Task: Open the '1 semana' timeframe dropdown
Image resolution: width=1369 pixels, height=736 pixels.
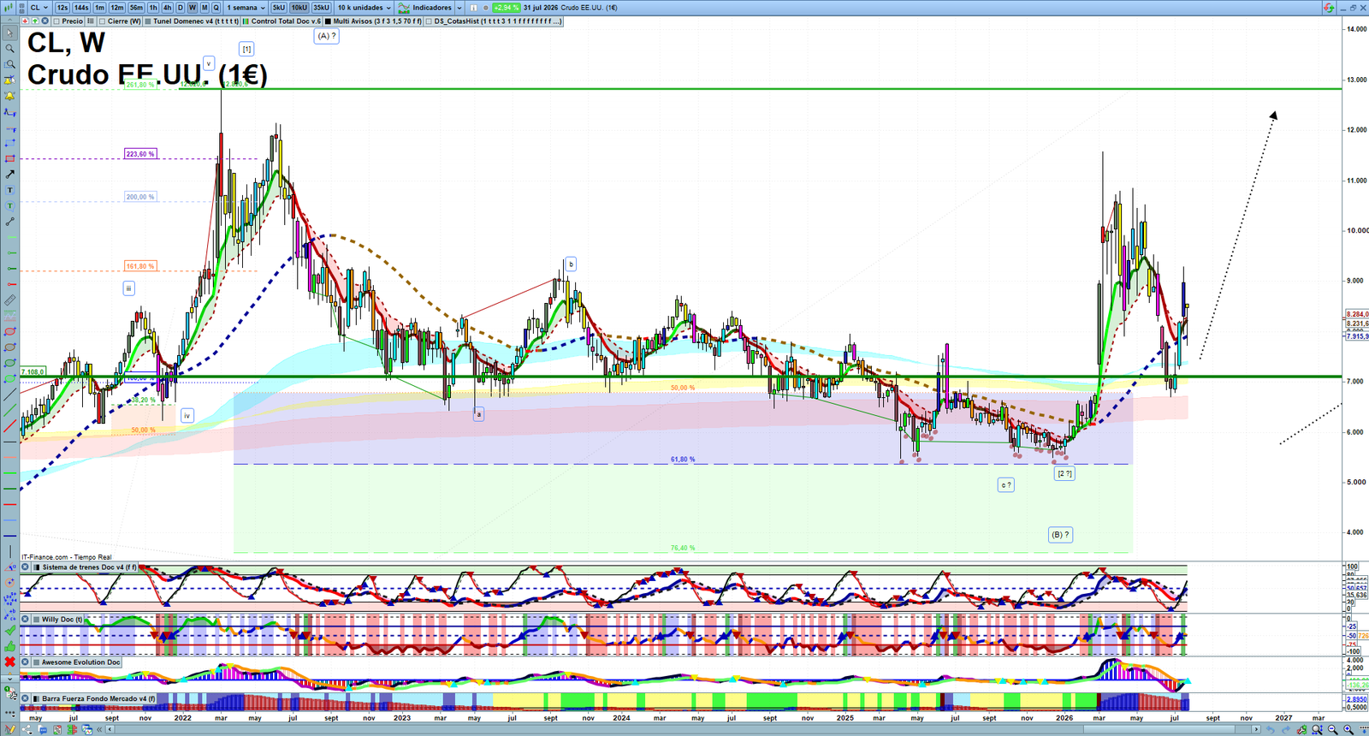Action: pyautogui.click(x=247, y=8)
